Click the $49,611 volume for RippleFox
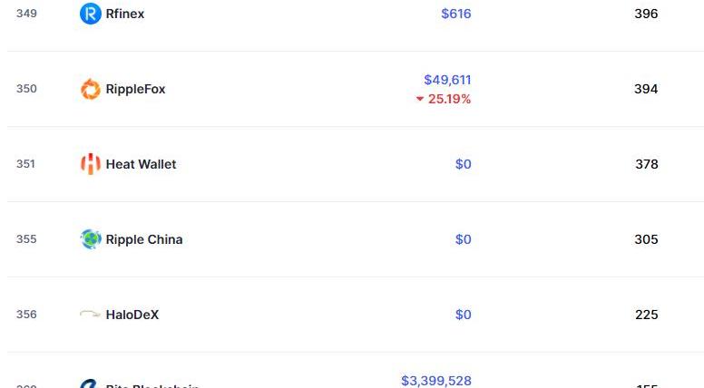The width and height of the screenshot is (704, 388). (447, 80)
